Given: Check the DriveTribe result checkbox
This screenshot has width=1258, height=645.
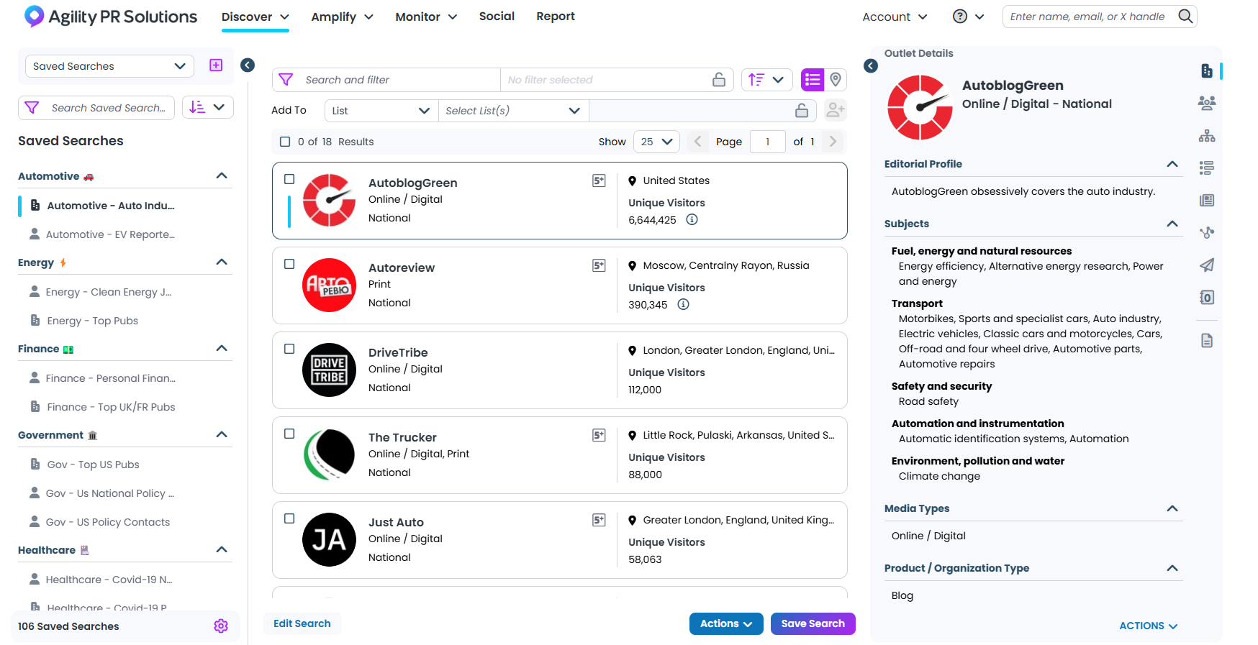Looking at the screenshot, I should [x=289, y=349].
